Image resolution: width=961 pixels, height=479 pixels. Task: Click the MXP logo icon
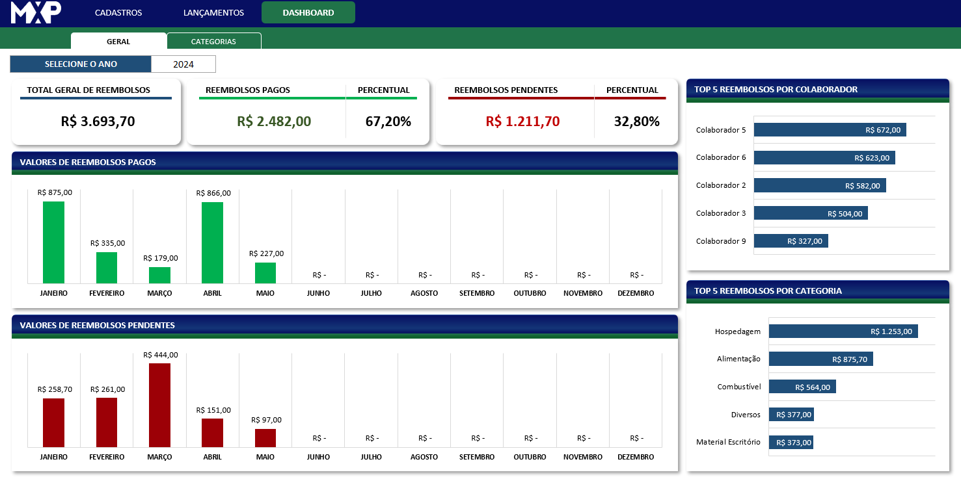(x=36, y=12)
